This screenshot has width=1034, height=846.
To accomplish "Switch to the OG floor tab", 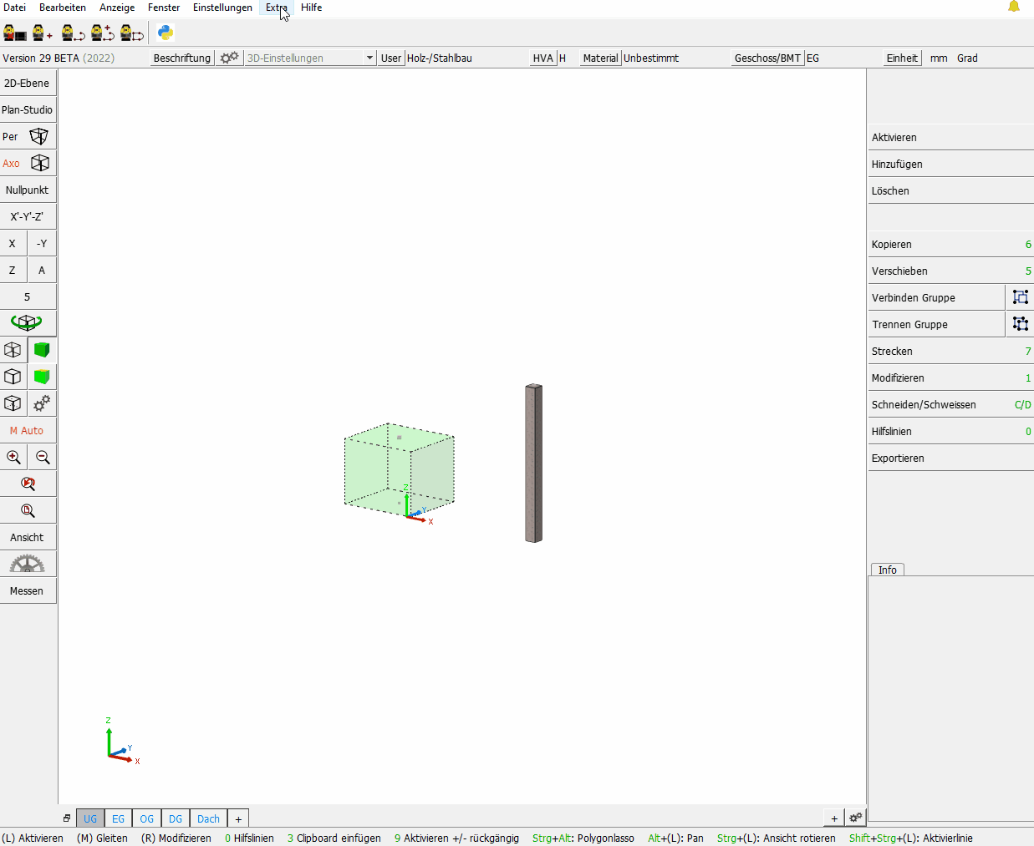I will 146,818.
